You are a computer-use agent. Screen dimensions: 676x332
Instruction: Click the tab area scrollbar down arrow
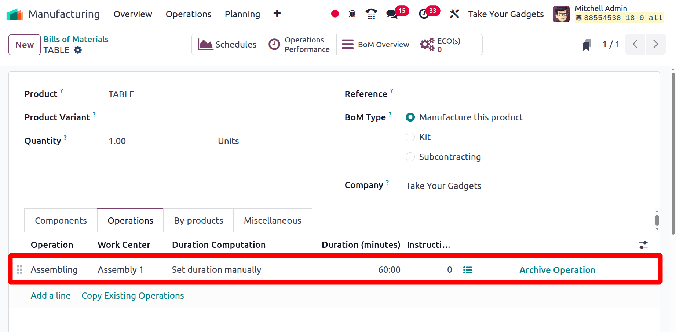(x=657, y=229)
